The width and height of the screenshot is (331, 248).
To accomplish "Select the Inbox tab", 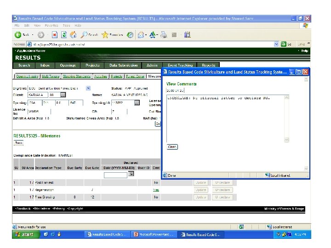I will [x=45, y=65].
